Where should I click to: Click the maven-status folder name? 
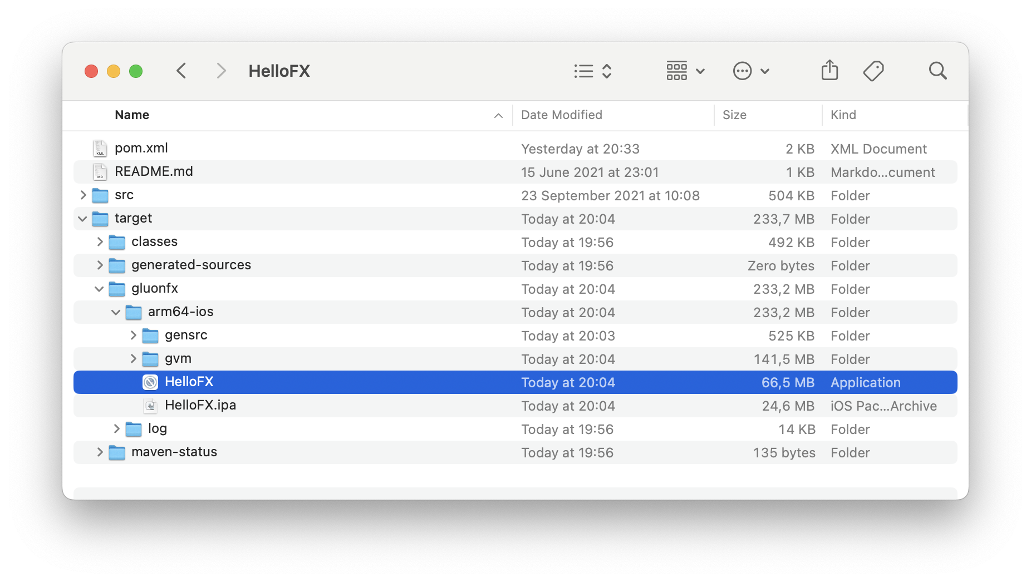point(174,452)
